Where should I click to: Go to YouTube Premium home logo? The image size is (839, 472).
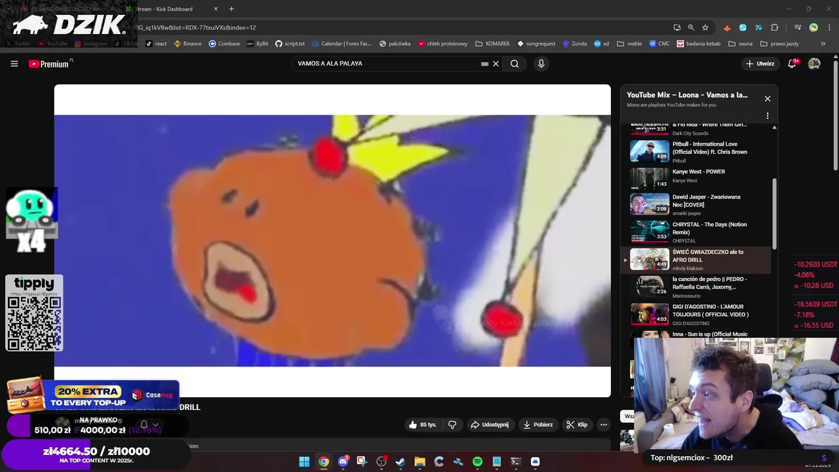click(51, 64)
